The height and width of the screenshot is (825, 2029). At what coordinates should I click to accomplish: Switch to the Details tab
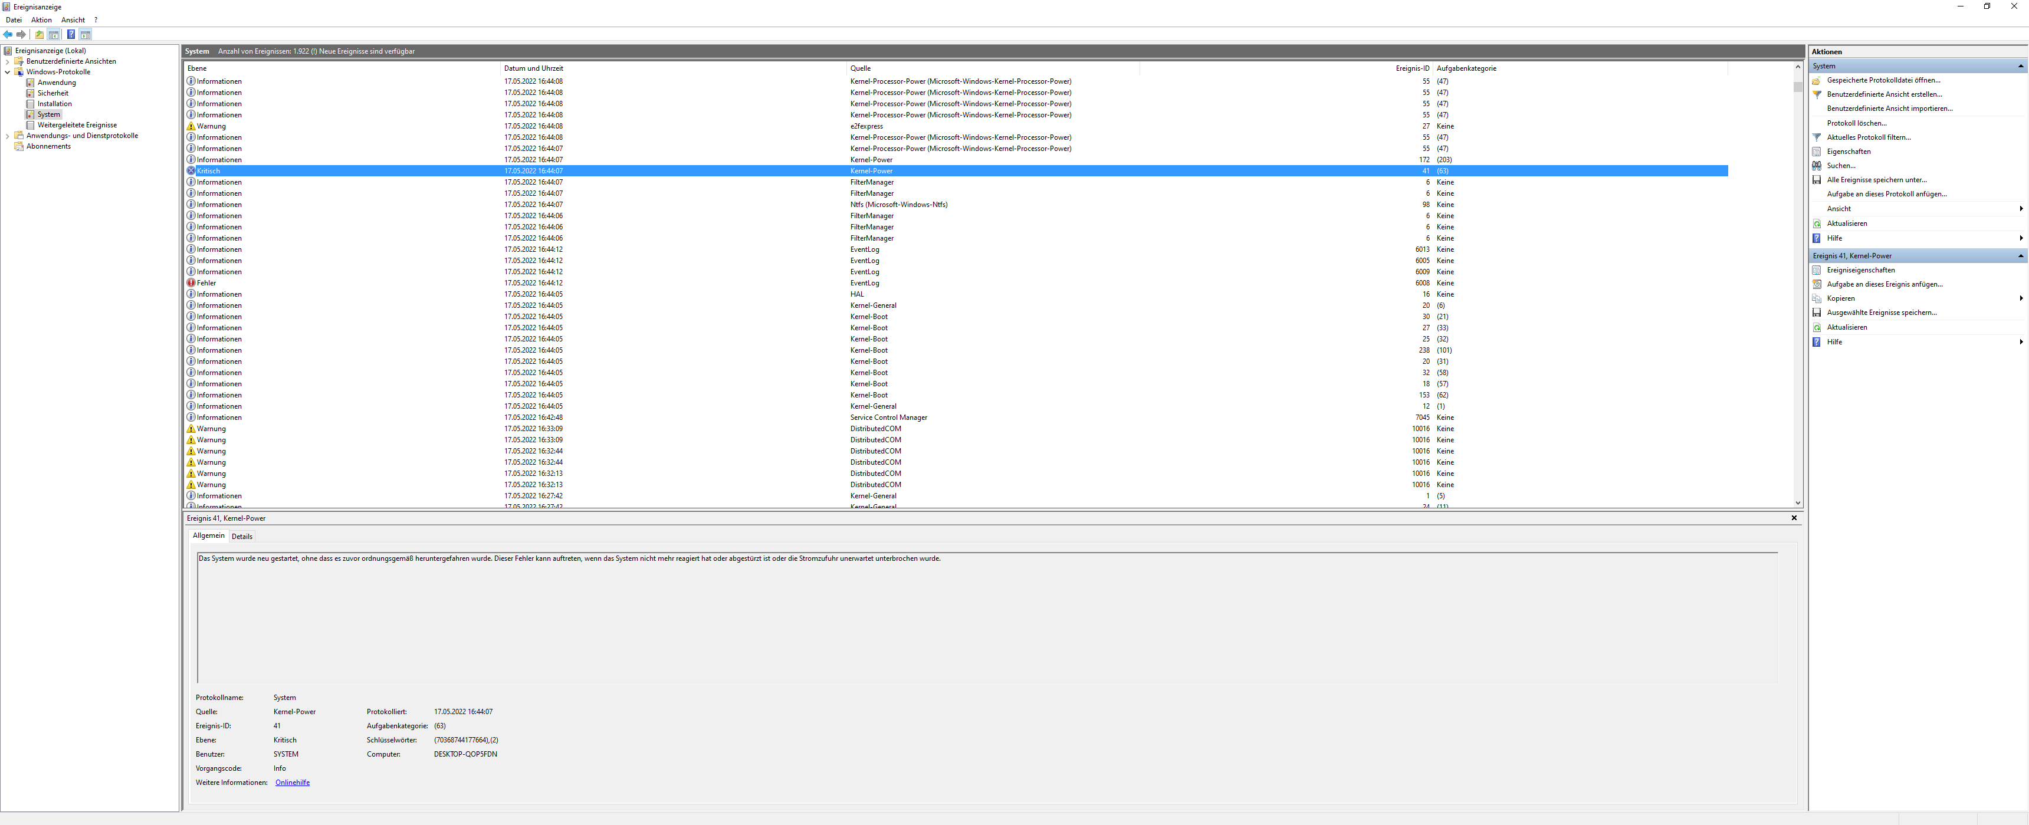(x=242, y=536)
